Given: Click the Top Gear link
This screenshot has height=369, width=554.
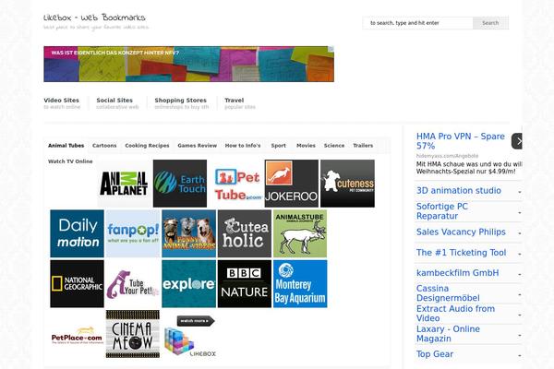Looking at the screenshot, I should click(435, 354).
